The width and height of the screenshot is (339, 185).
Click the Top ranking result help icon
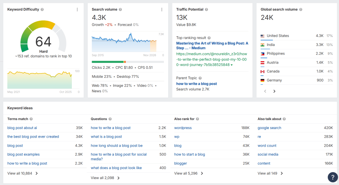click(x=209, y=38)
